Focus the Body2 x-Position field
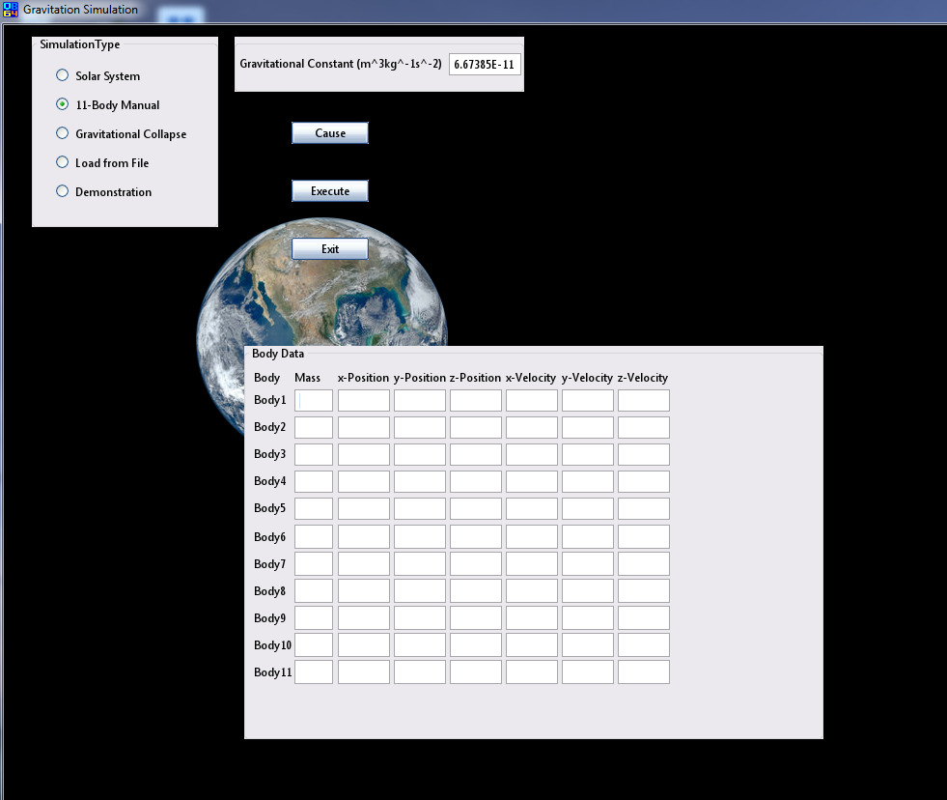Viewport: 947px width, 800px height. click(x=364, y=428)
